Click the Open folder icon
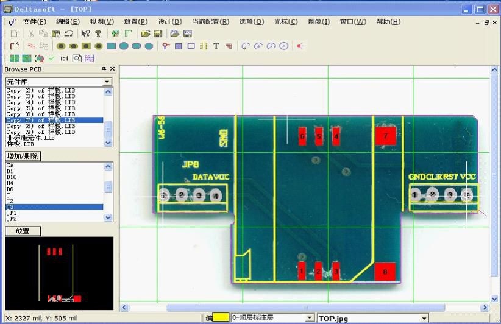This screenshot has height=324, width=501. [x=146, y=33]
